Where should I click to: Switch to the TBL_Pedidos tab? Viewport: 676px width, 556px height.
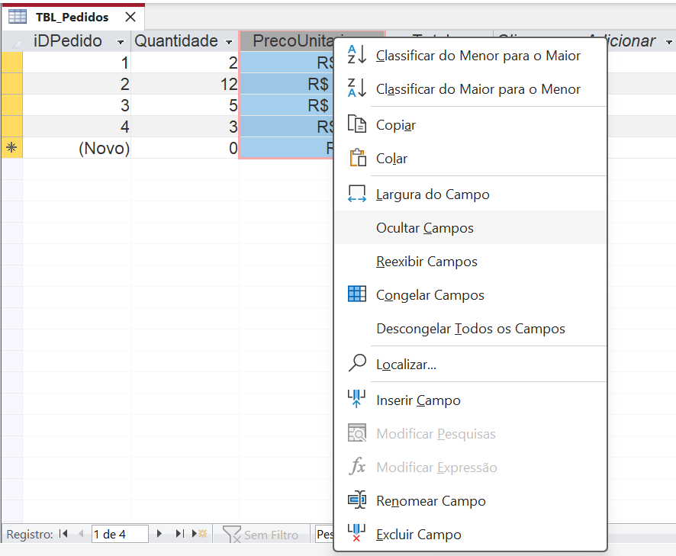[72, 17]
